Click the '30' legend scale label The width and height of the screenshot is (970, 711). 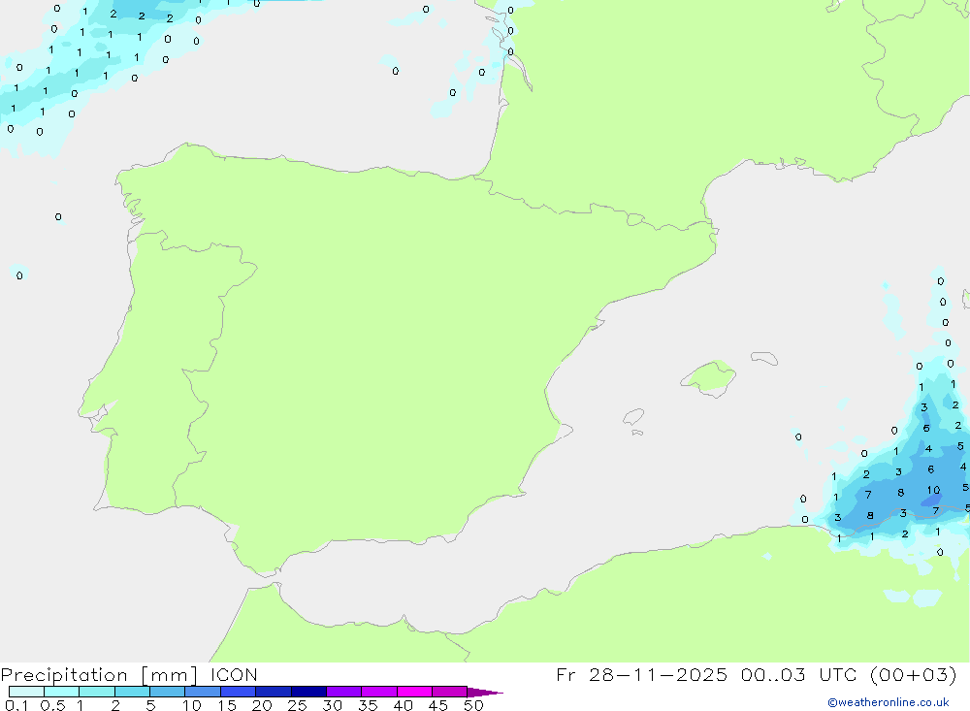[x=333, y=705]
